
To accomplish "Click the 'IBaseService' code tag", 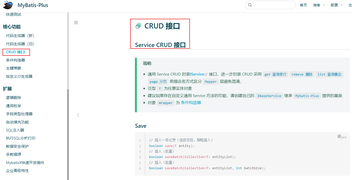I will (269, 96).
